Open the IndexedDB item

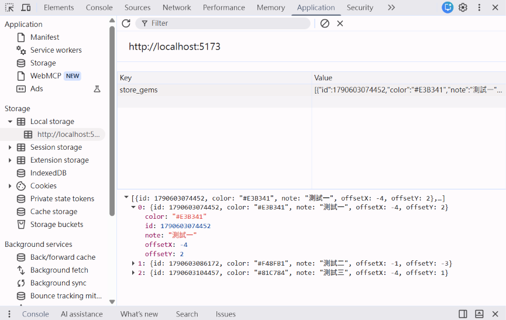[x=48, y=173]
